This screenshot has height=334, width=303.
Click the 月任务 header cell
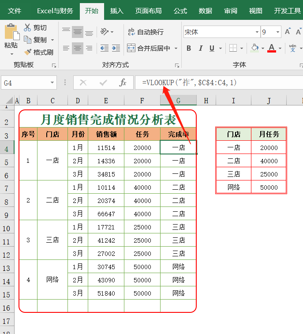coord(269,134)
